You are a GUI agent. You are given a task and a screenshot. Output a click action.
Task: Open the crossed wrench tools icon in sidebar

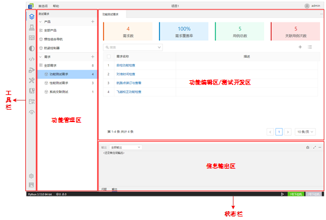pyautogui.click(x=32, y=80)
